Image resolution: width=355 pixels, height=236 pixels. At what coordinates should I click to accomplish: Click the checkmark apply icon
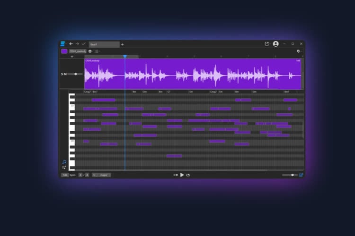[83, 44]
